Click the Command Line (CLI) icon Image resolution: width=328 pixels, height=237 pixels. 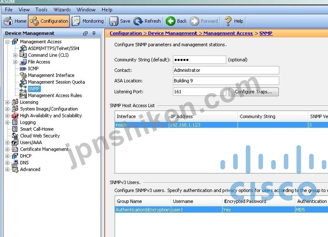pyautogui.click(x=23, y=55)
